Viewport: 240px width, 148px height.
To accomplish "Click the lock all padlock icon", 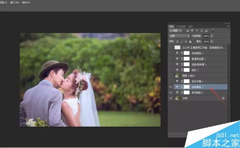I will (190, 42).
